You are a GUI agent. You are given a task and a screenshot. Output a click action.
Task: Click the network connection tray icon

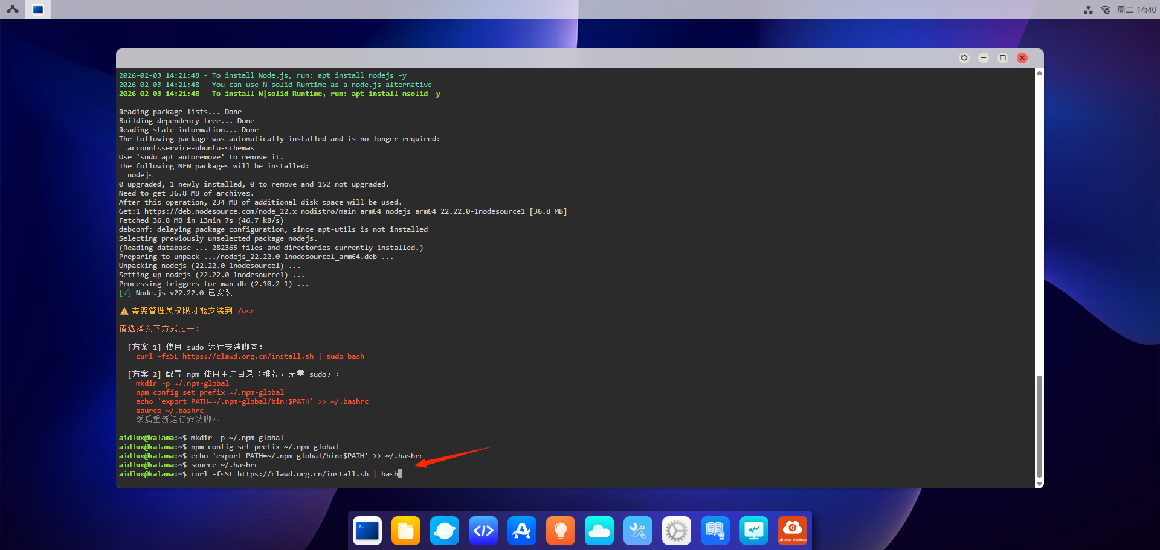1088,10
